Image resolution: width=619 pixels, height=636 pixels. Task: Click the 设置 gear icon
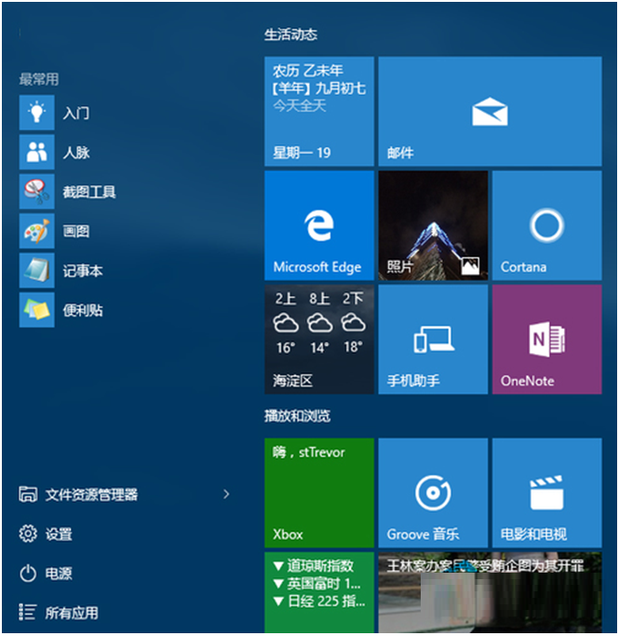(28, 534)
